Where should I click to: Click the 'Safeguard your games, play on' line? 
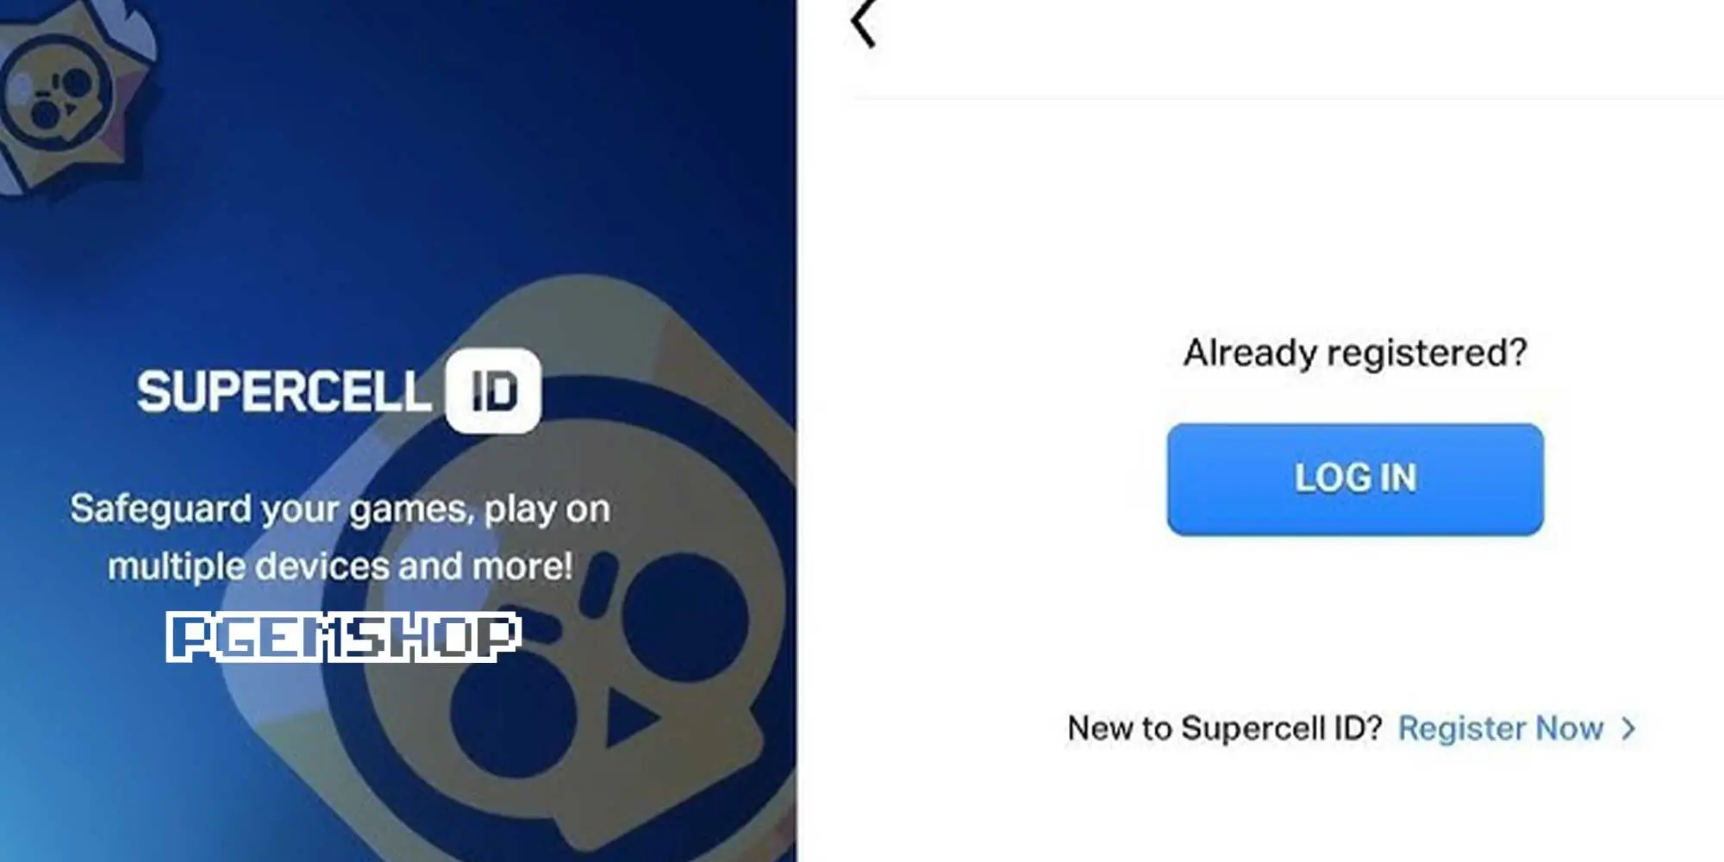pos(340,509)
